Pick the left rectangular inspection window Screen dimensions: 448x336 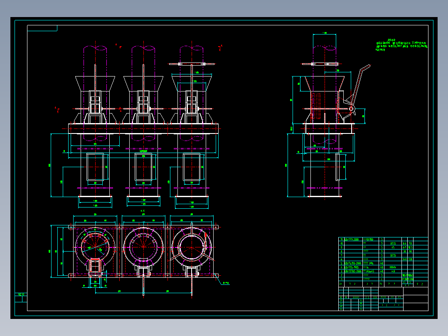pyautogui.click(x=95, y=167)
